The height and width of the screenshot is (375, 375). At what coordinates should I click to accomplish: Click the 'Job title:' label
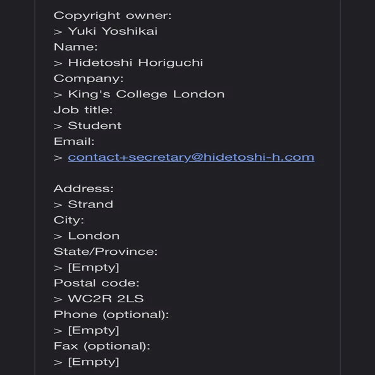pos(83,110)
